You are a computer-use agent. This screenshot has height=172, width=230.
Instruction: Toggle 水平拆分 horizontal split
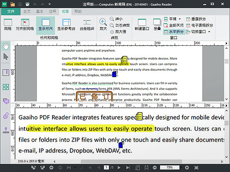point(174,32)
